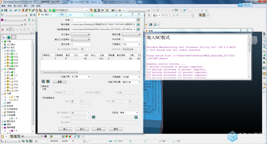Open the 插入合併 menu
The image size is (267, 144).
point(18,6)
